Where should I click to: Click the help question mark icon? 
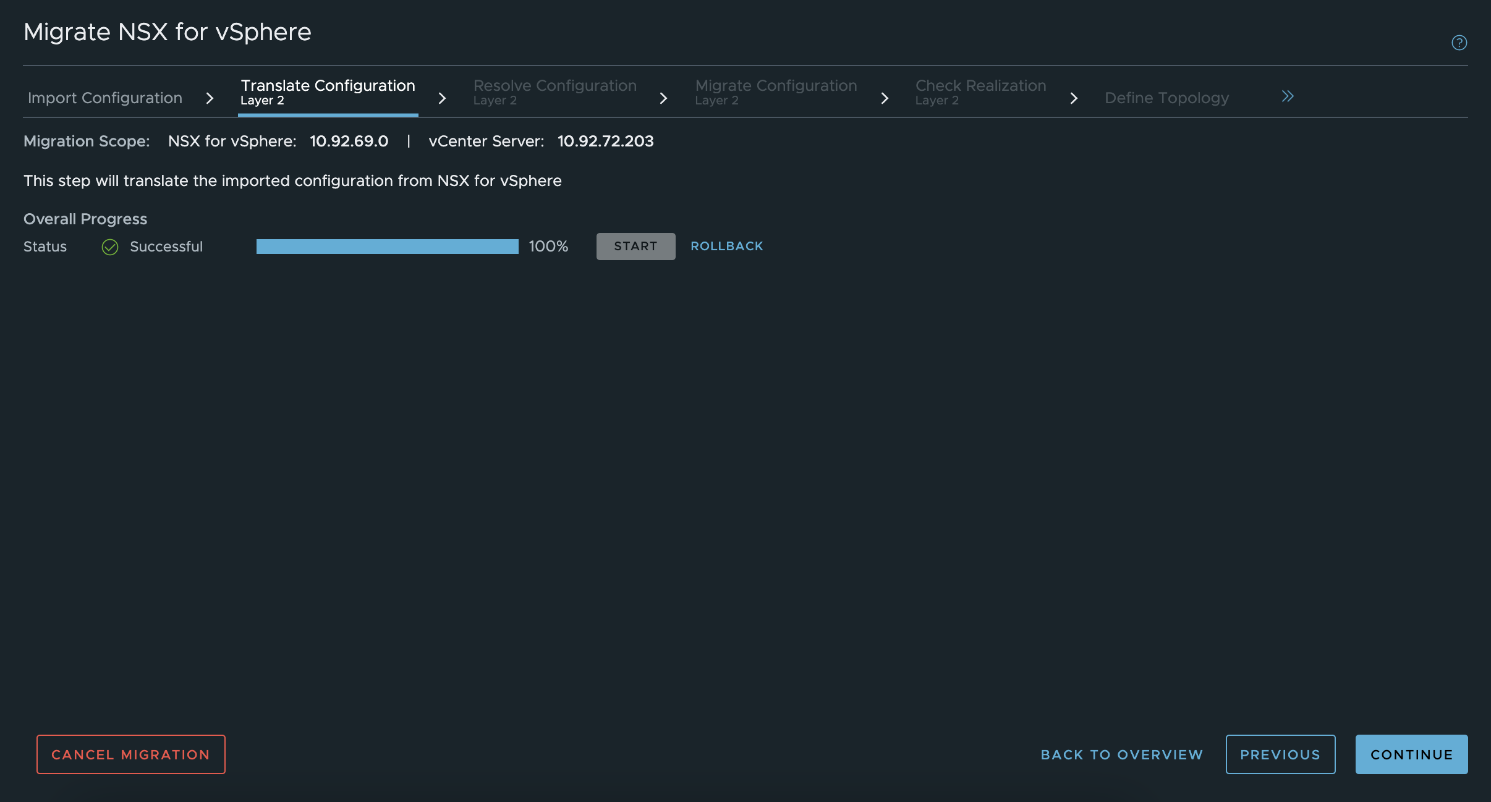1459,43
